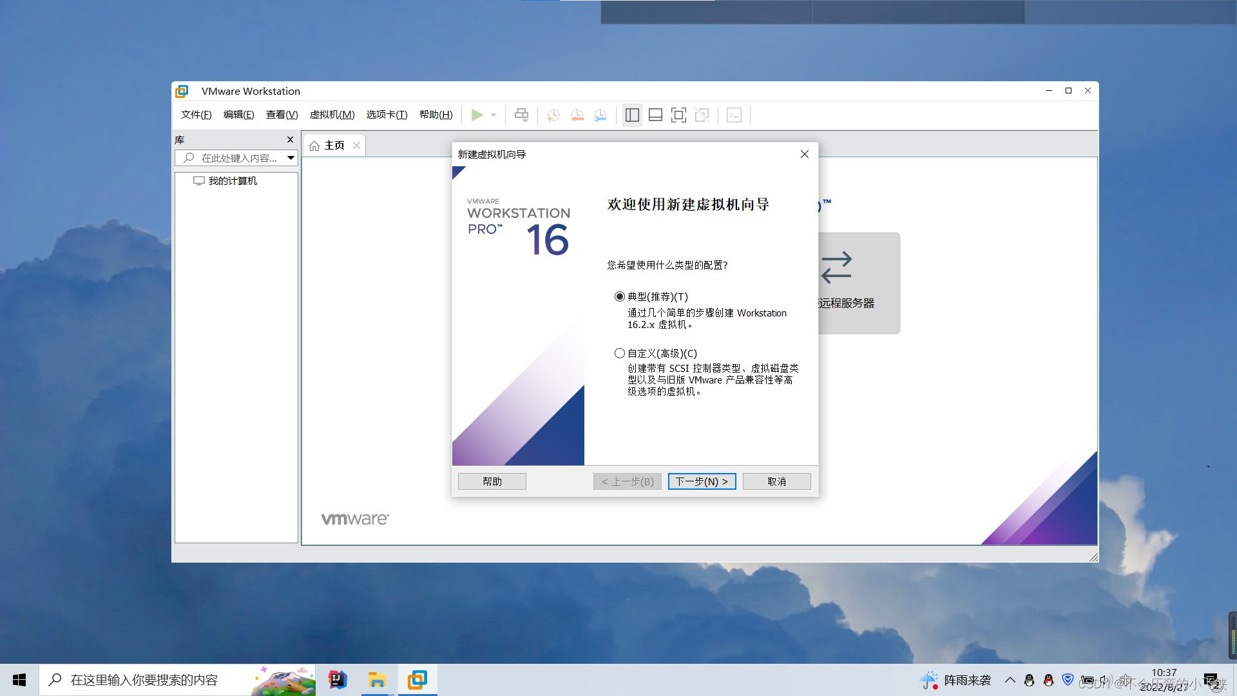Screen dimensions: 1237x696
Task: Click the first QQ penguin tray icon
Action: coord(1029,680)
